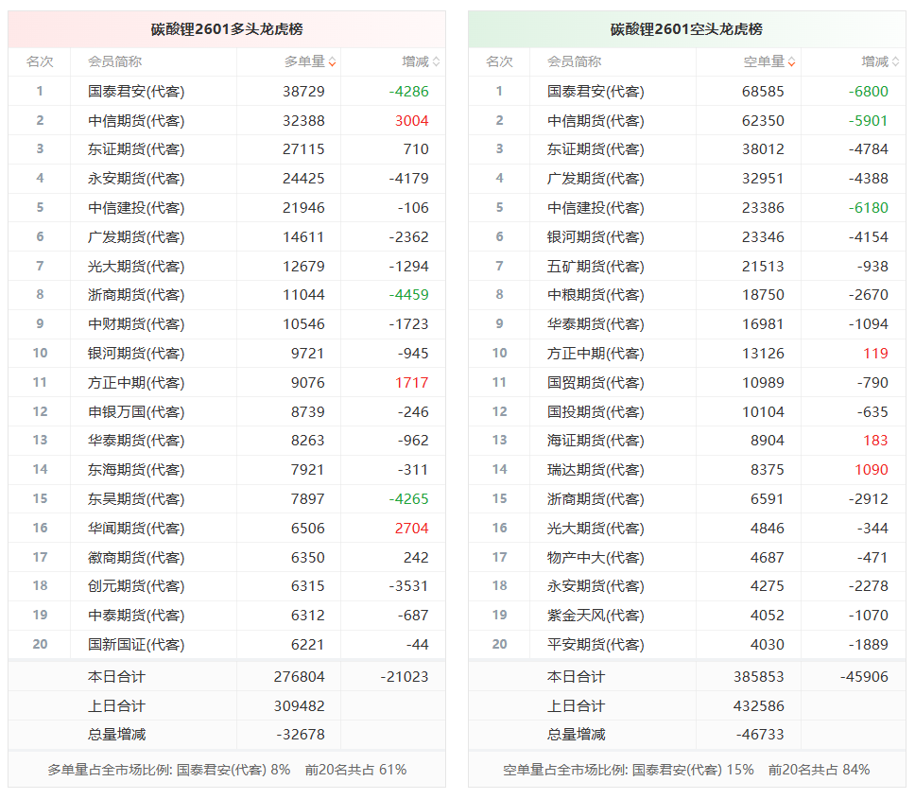
Task: Select 华闻期货(代客) long position row
Action: pos(227,529)
